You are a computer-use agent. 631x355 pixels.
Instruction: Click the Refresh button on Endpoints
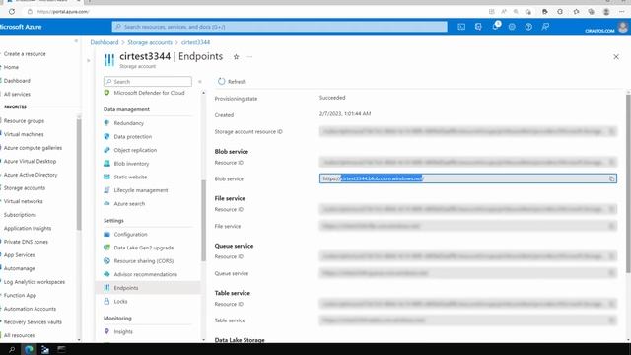coord(232,81)
